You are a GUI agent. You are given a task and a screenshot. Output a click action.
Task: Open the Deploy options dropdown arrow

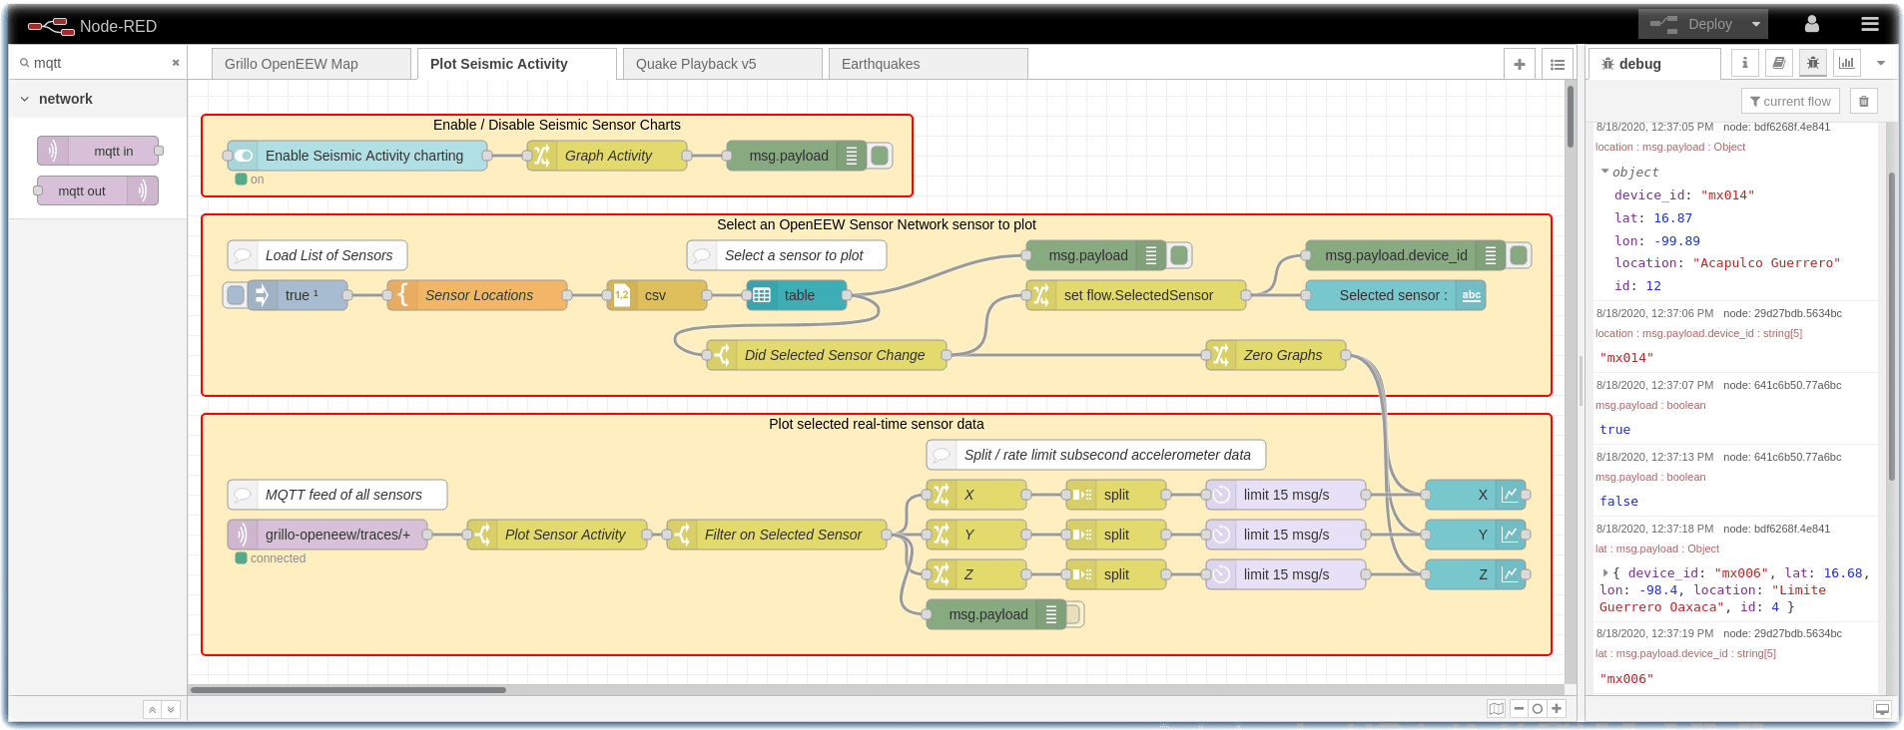click(1756, 24)
